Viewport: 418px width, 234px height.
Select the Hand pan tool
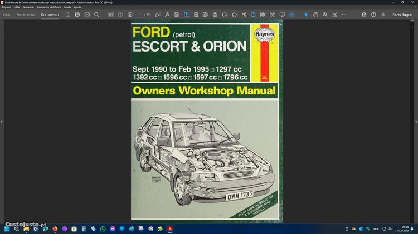pyautogui.click(x=315, y=14)
